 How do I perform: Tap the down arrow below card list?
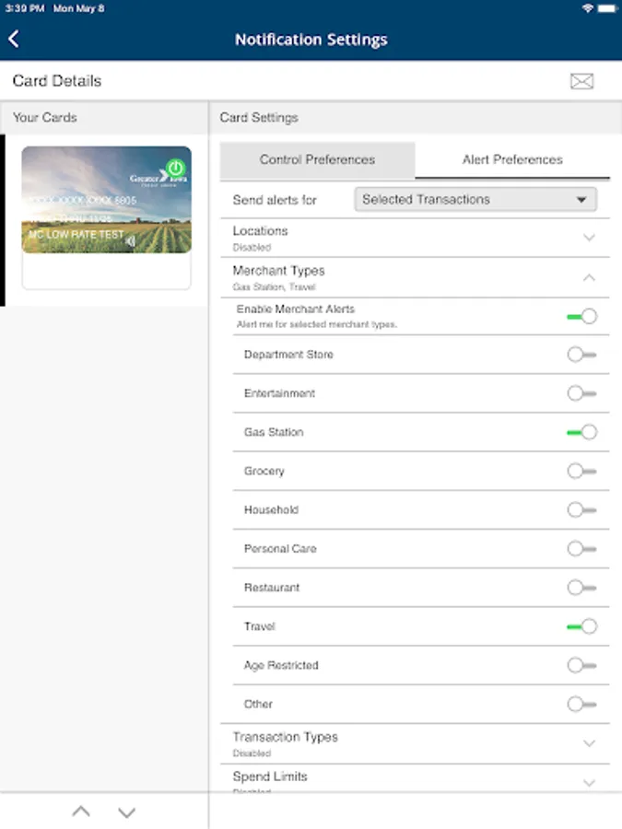pyautogui.click(x=127, y=811)
